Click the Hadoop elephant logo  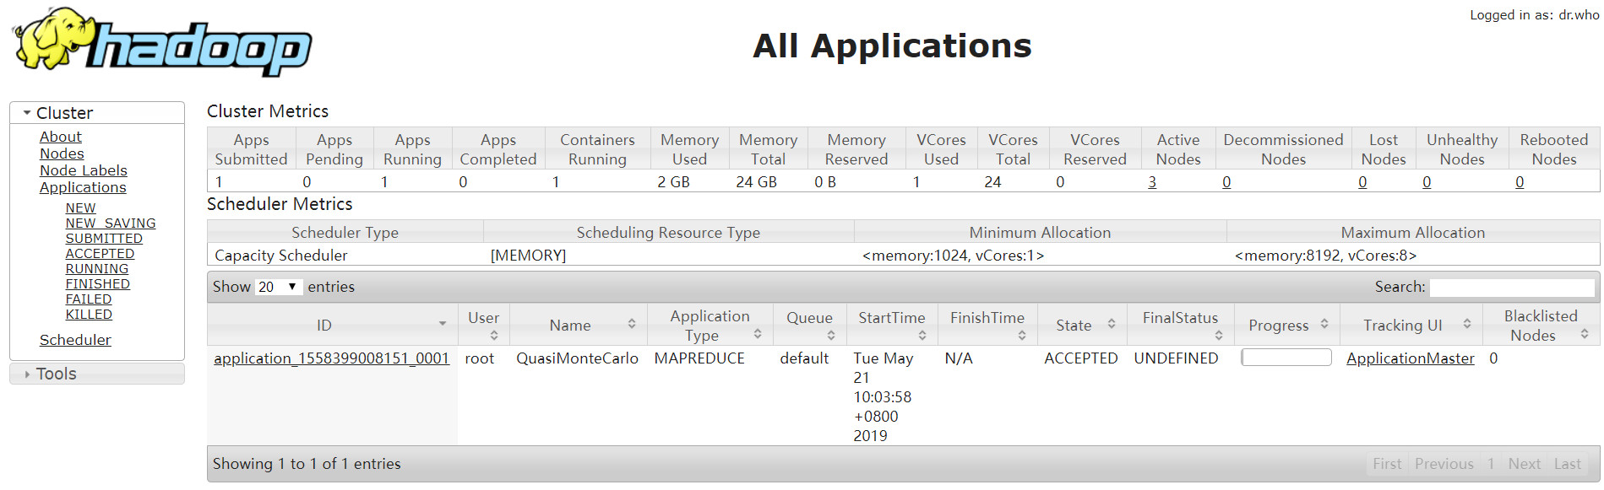coord(162,42)
